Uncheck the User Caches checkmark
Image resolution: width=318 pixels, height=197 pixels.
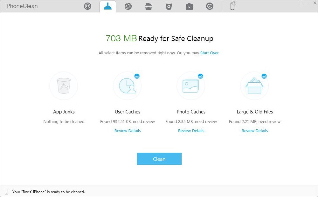(137, 76)
